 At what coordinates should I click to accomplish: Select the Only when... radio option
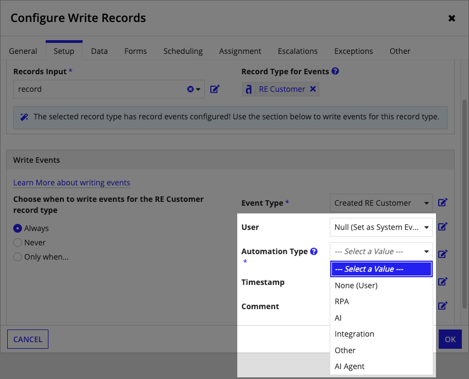tap(18, 257)
